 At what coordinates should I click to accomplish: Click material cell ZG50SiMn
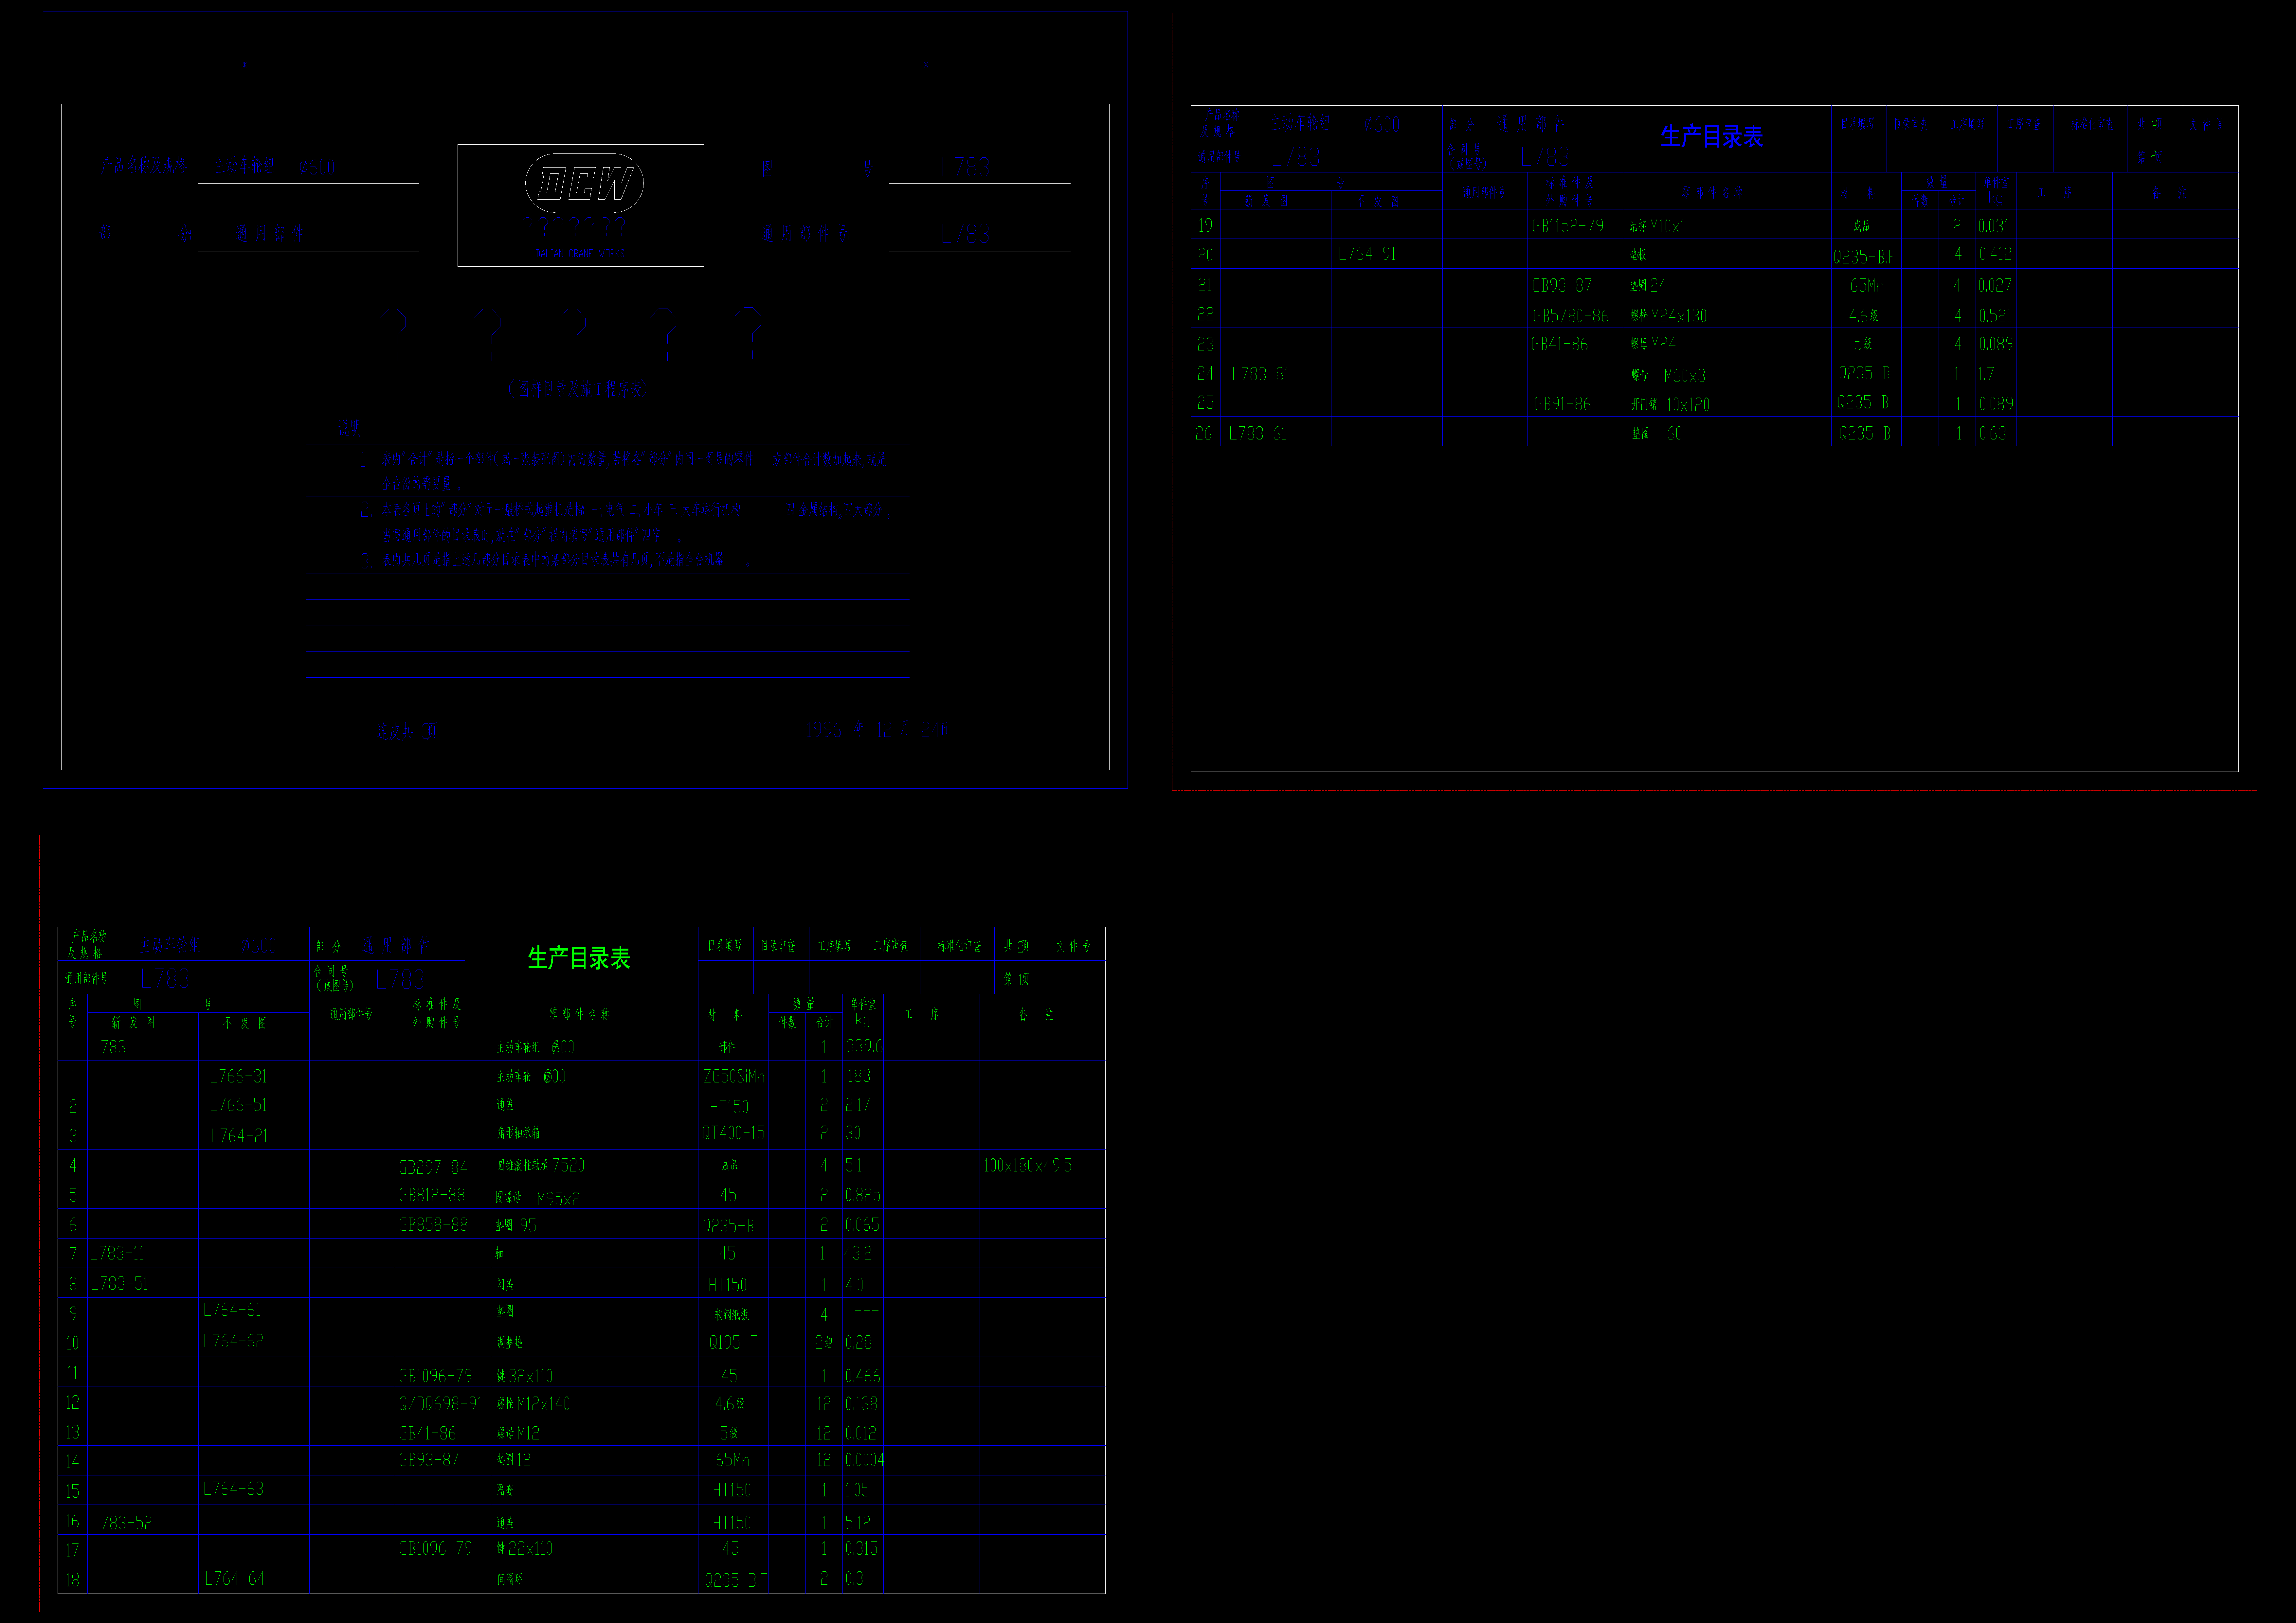tap(734, 1077)
